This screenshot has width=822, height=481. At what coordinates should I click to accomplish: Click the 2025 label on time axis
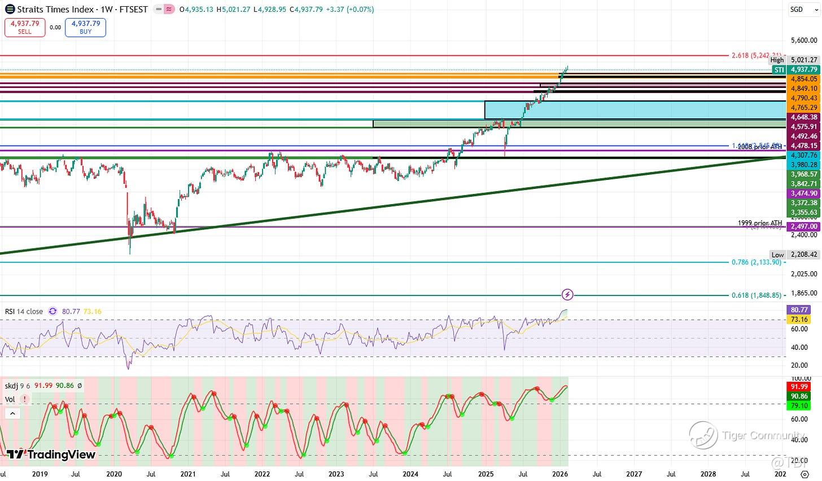coord(485,475)
